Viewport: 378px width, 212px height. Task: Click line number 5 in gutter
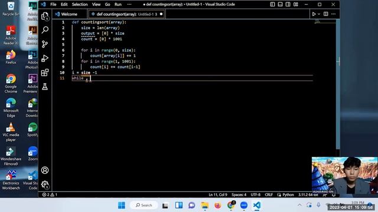63,45
